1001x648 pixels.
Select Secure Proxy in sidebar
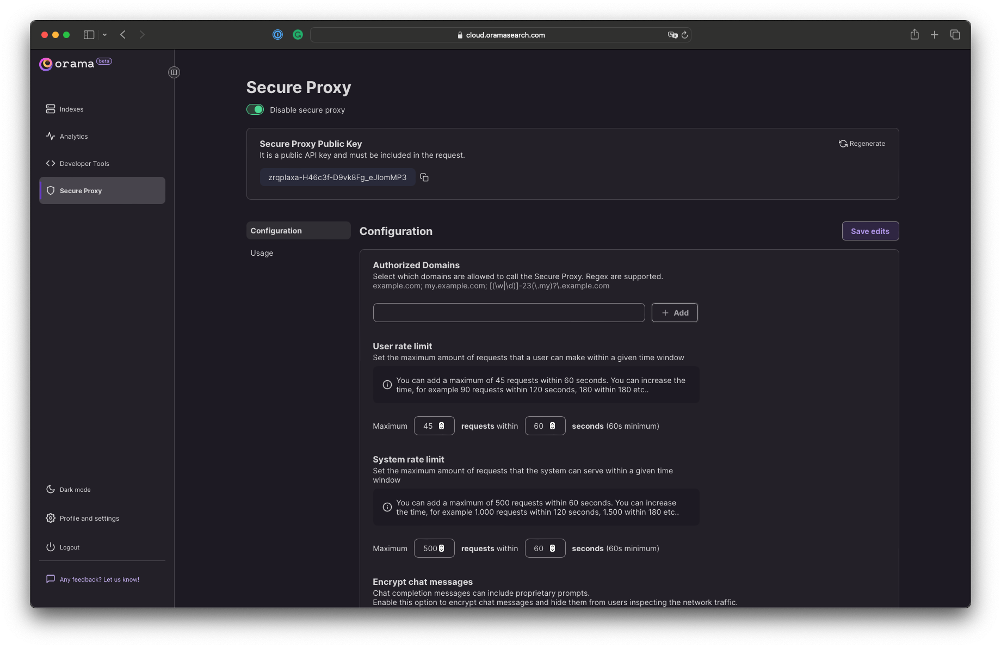pos(102,190)
